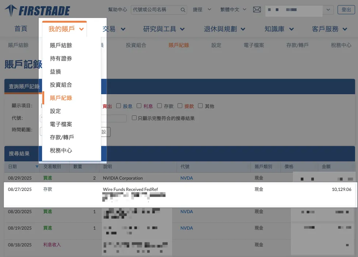The width and height of the screenshot is (358, 257).
Task: Enable the 存款 filter checkbox
Action: coord(160,106)
